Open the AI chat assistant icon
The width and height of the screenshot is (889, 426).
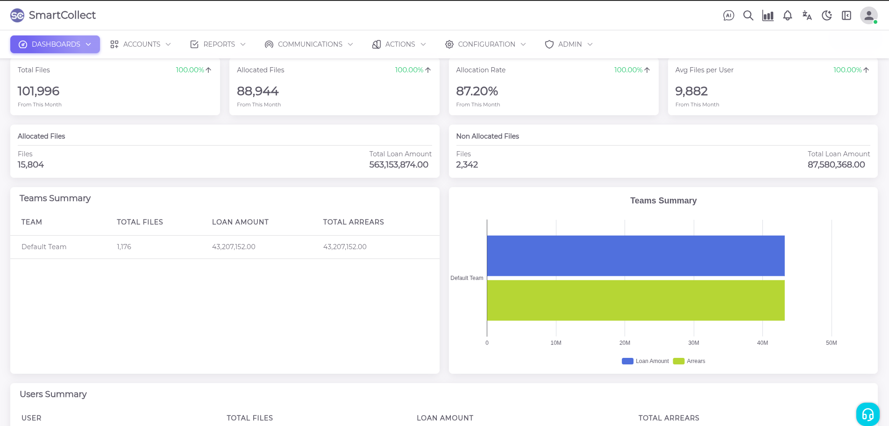click(728, 15)
